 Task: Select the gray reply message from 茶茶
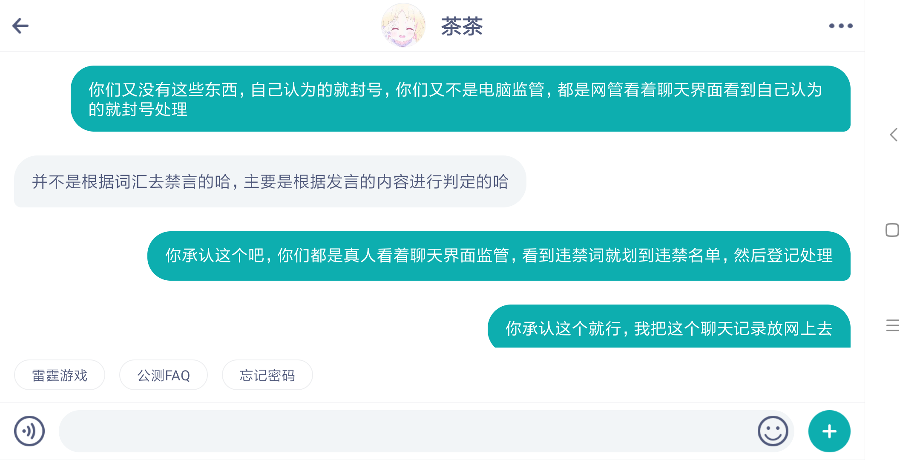pos(270,182)
